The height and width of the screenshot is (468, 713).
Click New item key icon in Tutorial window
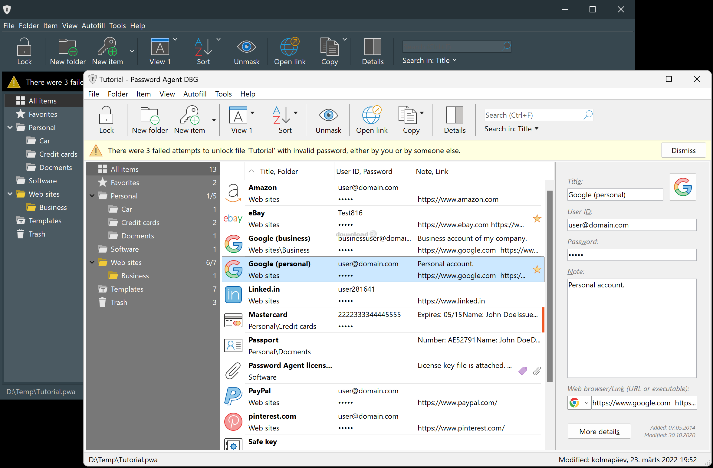(x=190, y=115)
